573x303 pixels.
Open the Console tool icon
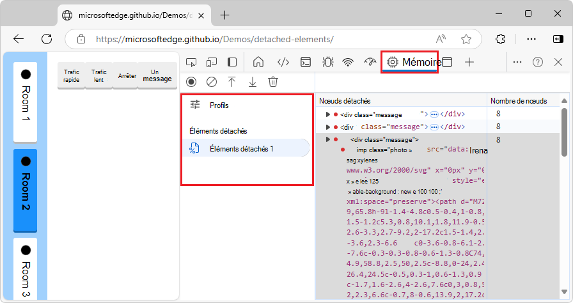point(306,63)
